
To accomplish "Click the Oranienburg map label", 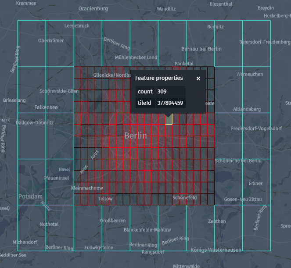I will tap(93, 9).
